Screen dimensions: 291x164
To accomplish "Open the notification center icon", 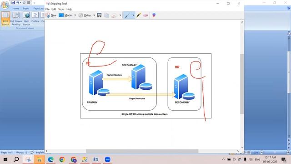I will pos(284,159).
